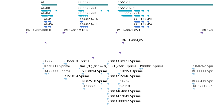Click the RH09213.5prime arrow glyph
The height and width of the screenshot is (105, 213).
[194, 89]
